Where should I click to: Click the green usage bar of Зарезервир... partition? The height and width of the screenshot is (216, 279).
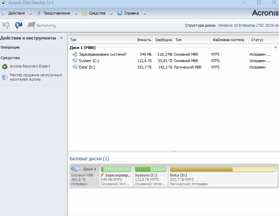click(116, 169)
